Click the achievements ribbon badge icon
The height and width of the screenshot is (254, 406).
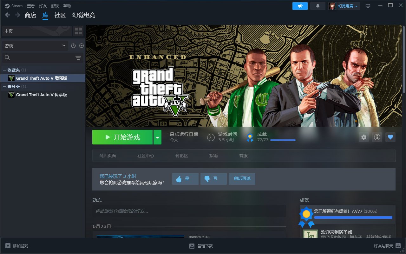click(x=250, y=137)
